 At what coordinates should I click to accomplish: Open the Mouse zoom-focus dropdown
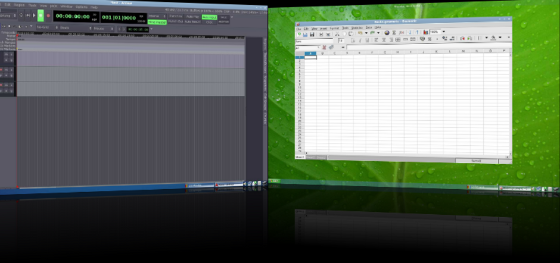tap(104, 28)
